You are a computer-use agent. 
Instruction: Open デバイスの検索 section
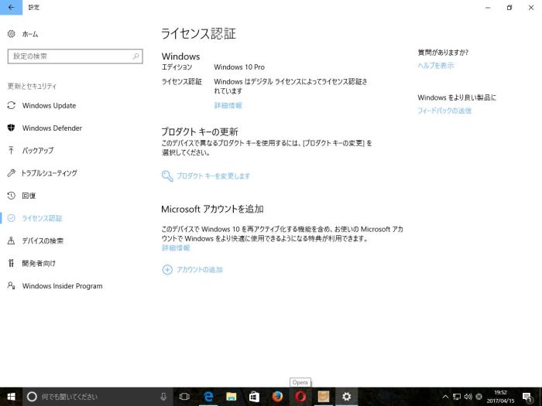coord(43,241)
